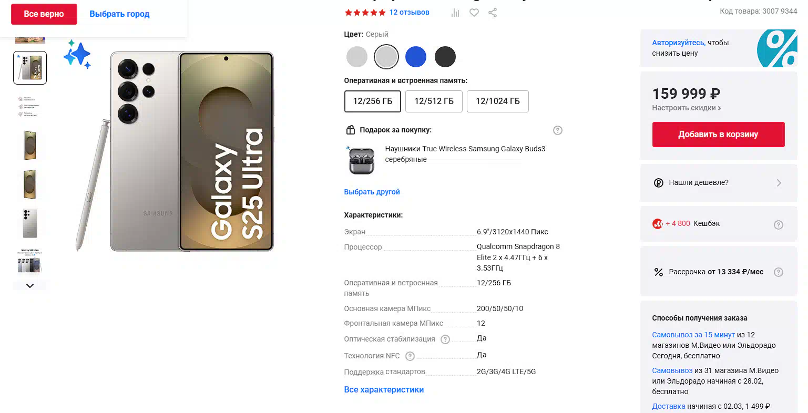Open Выбрать город link
Image resolution: width=808 pixels, height=413 pixels.
click(x=119, y=14)
